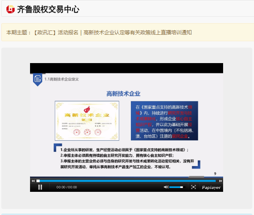Click the 00:00 / 00:00 time display
Screen dimensions: 254x215
click(x=67, y=187)
